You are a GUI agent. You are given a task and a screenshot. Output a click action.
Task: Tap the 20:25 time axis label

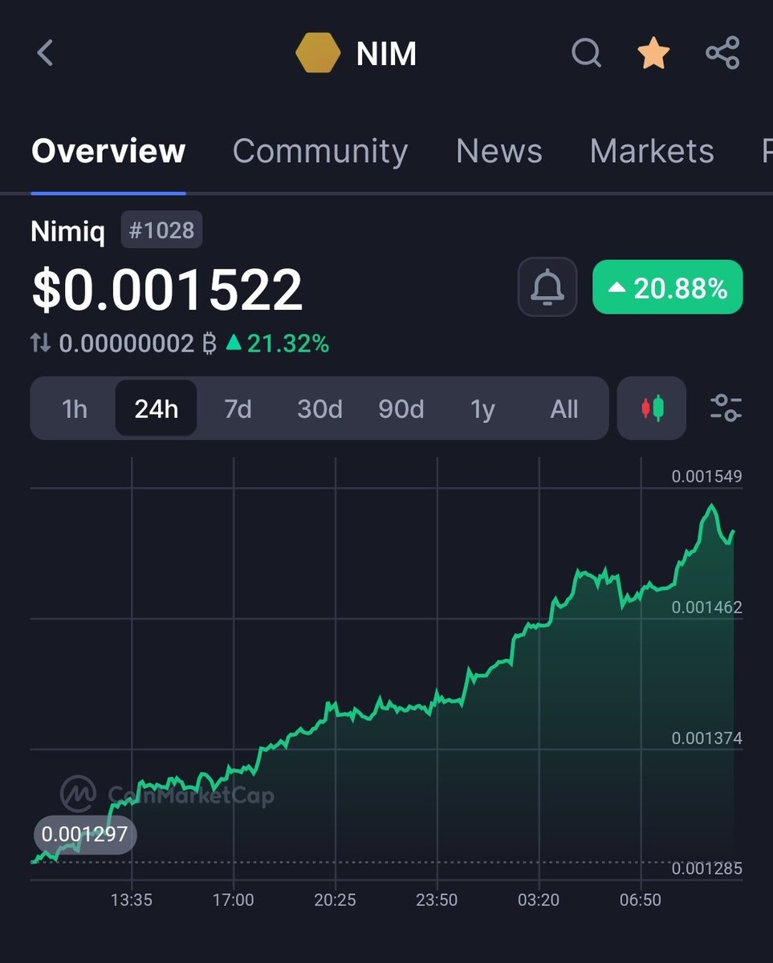336,900
